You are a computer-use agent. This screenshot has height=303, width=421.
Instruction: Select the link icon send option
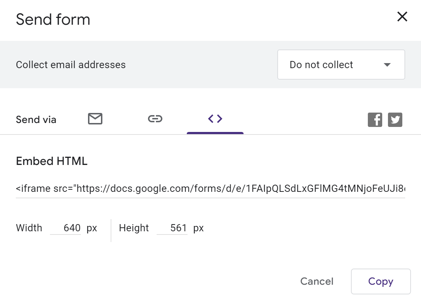155,119
